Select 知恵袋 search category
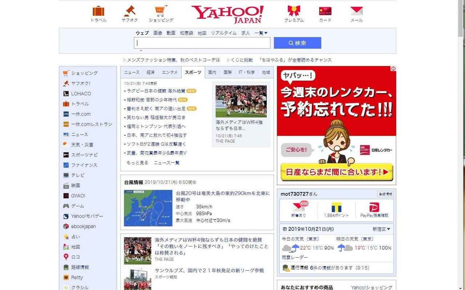The image size is (465, 290). coord(186,33)
